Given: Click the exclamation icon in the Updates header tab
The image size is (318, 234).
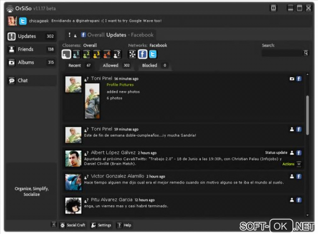Looking at the screenshot, I should (70, 35).
